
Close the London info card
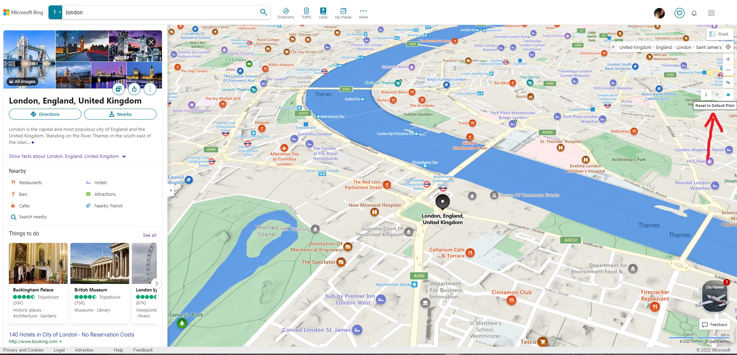pos(151,42)
